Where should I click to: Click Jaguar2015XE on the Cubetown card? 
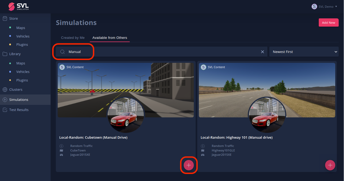[80, 155]
